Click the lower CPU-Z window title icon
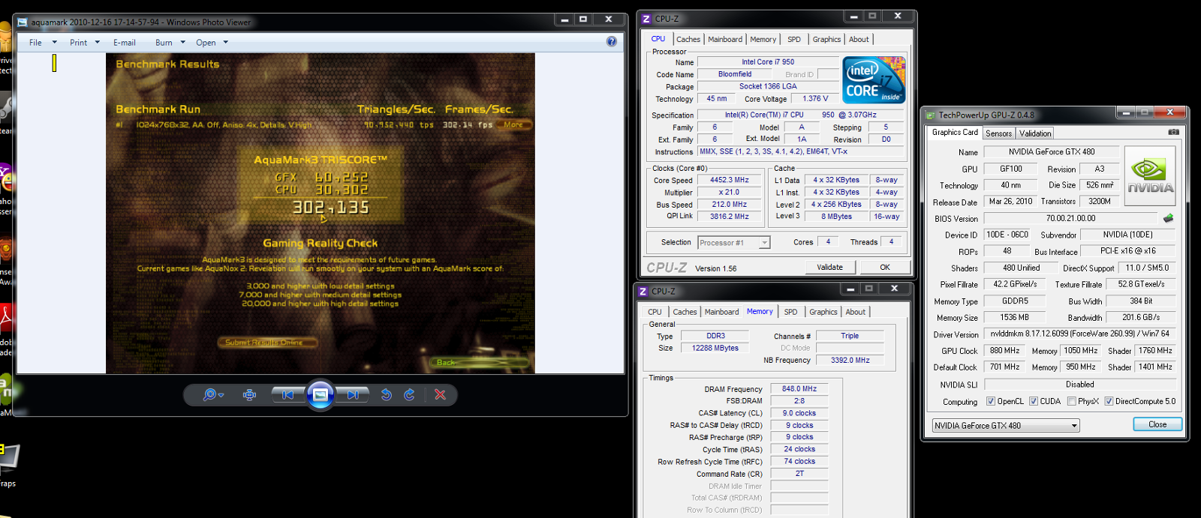Screen dimensions: 1201x518 coord(643,291)
